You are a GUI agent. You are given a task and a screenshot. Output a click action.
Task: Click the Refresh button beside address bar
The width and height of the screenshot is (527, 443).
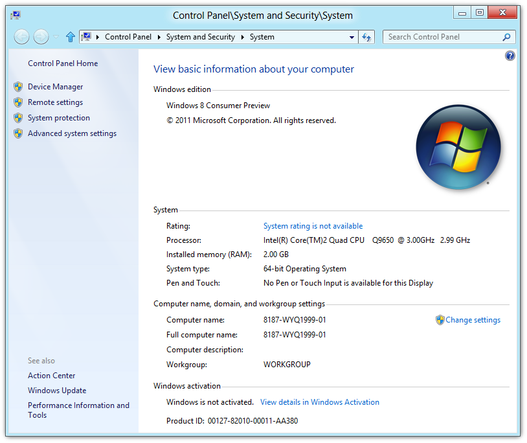367,37
